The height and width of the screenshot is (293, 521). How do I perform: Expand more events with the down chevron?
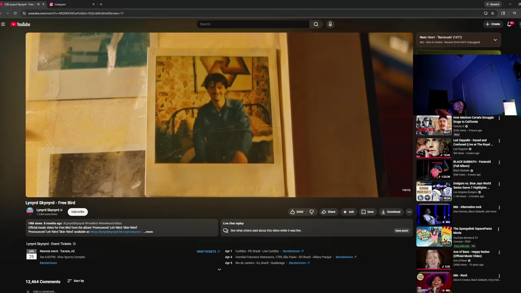[219, 269]
